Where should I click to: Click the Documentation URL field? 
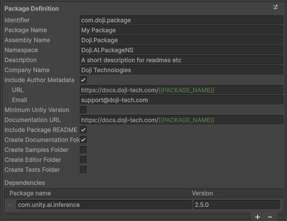[181, 120]
